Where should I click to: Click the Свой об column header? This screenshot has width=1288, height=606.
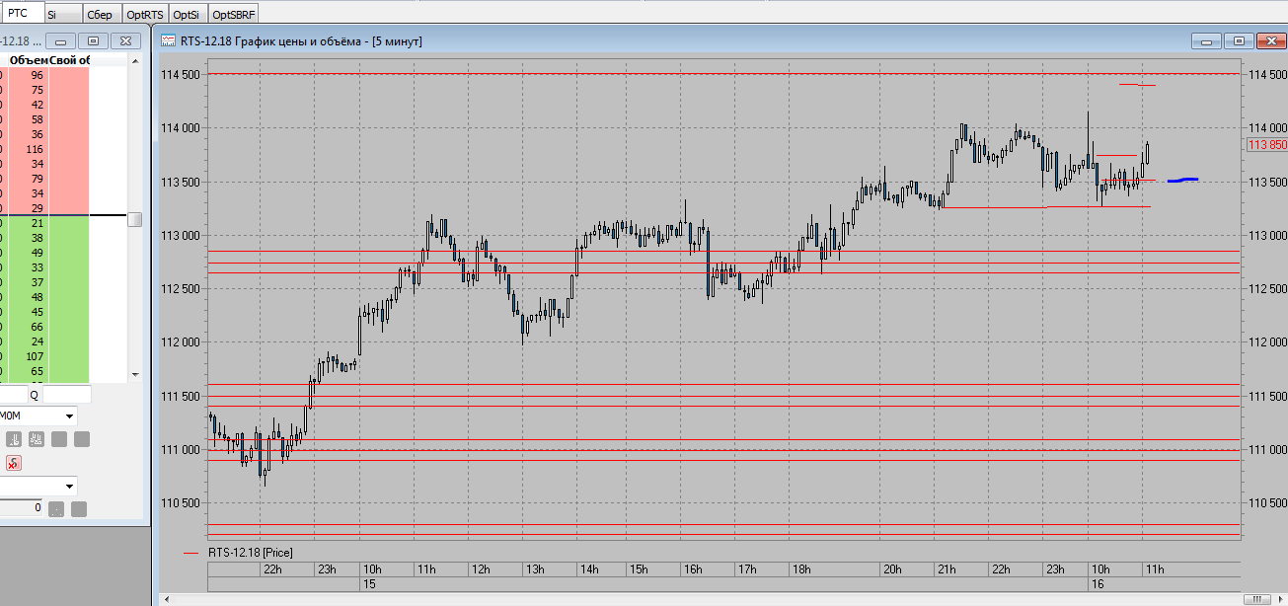coord(70,60)
